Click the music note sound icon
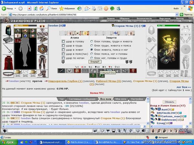Viewport: 194px width, 145px height. [131, 131]
